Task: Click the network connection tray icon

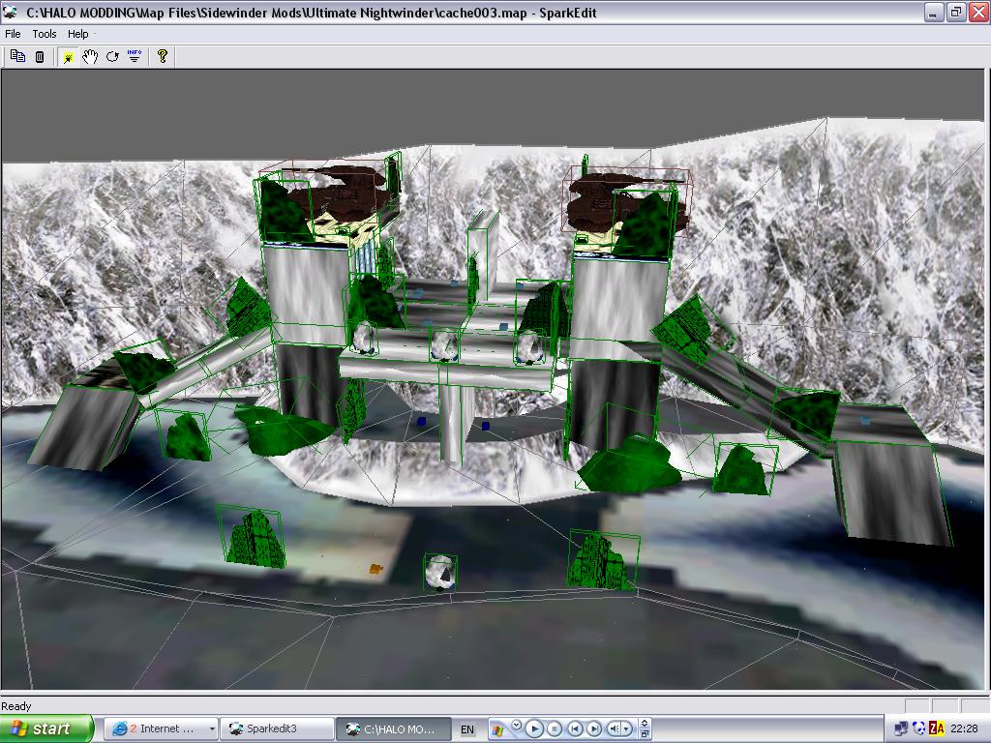Action: [x=901, y=729]
